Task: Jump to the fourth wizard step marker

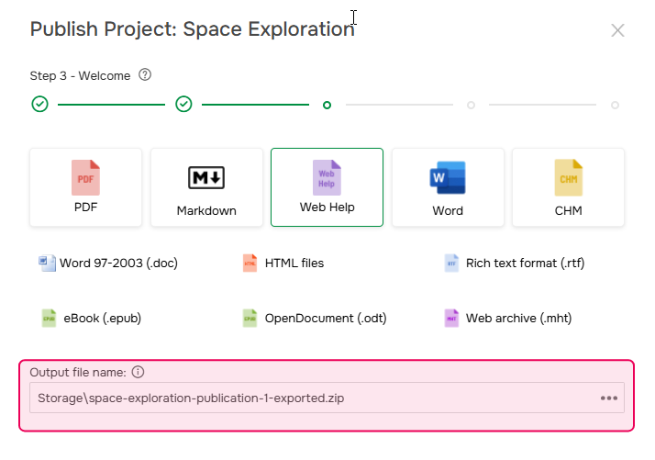Action: (x=471, y=105)
